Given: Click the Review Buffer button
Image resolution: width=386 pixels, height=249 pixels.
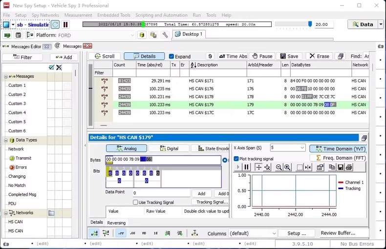Looking at the screenshot, I should [338, 233].
